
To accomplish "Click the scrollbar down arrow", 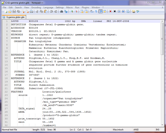I will (162, 125).
